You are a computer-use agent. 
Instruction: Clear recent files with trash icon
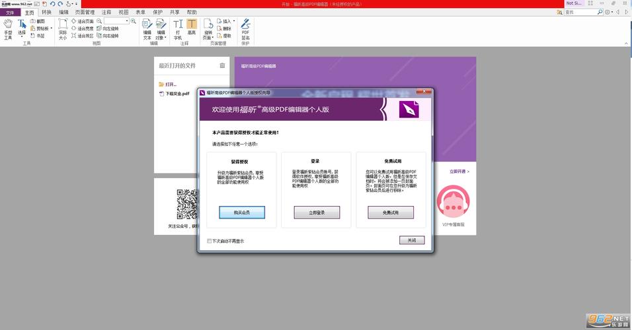tap(222, 65)
